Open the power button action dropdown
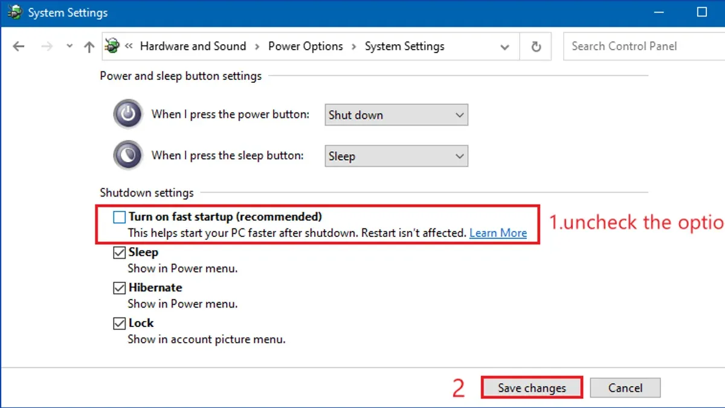Image resolution: width=725 pixels, height=408 pixels. click(x=396, y=115)
